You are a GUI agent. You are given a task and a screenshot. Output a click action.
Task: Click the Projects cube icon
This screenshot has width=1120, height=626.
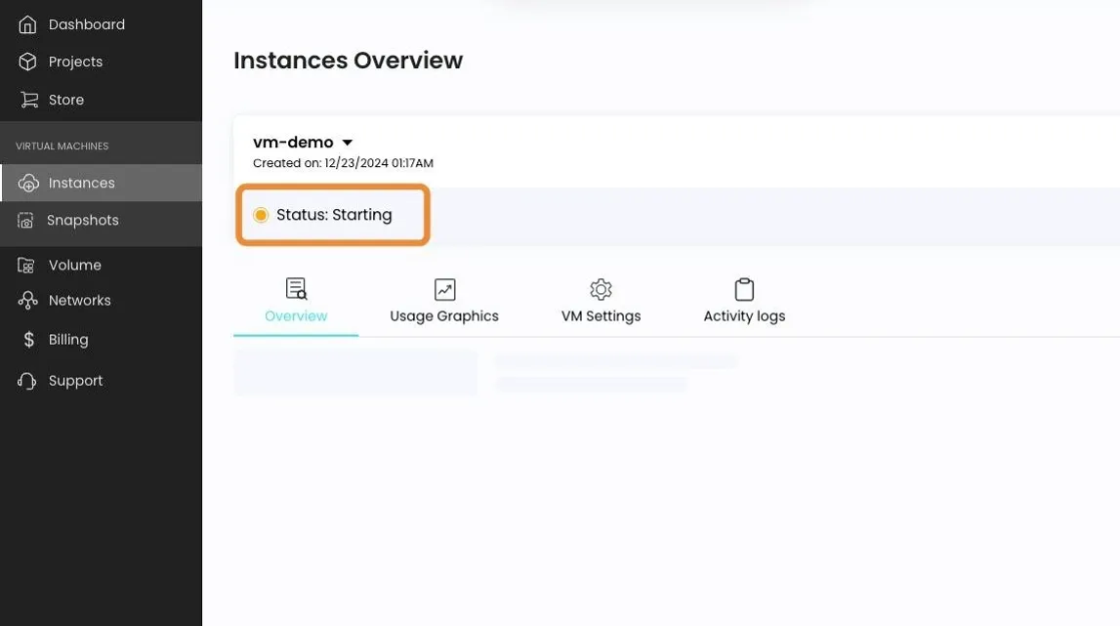(28, 63)
